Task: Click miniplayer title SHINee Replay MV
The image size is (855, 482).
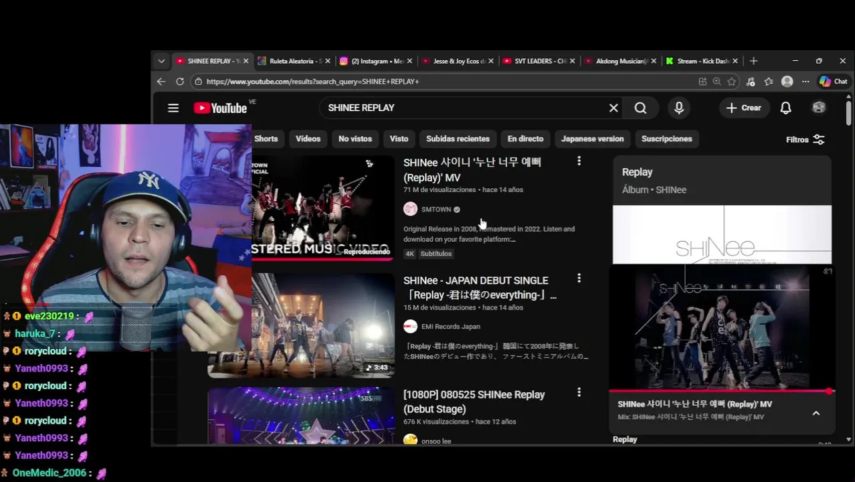Action: tap(694, 404)
